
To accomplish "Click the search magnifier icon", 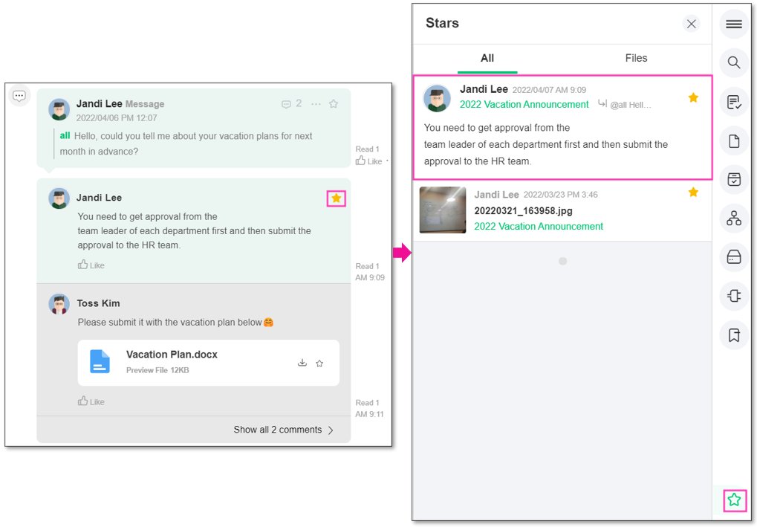I will click(733, 62).
